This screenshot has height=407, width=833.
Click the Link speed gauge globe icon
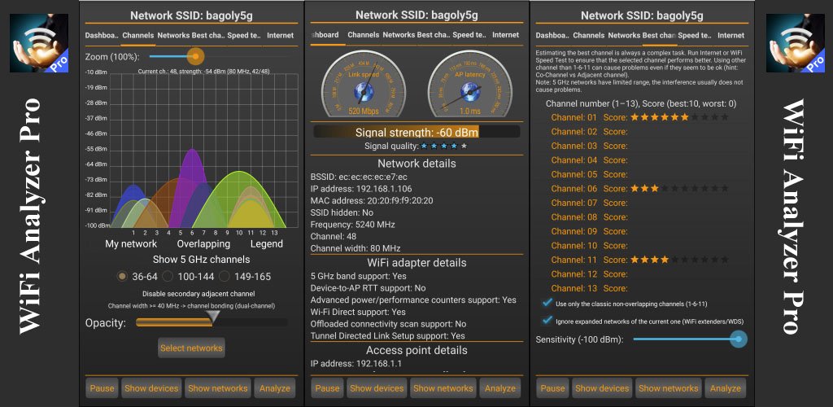[364, 93]
